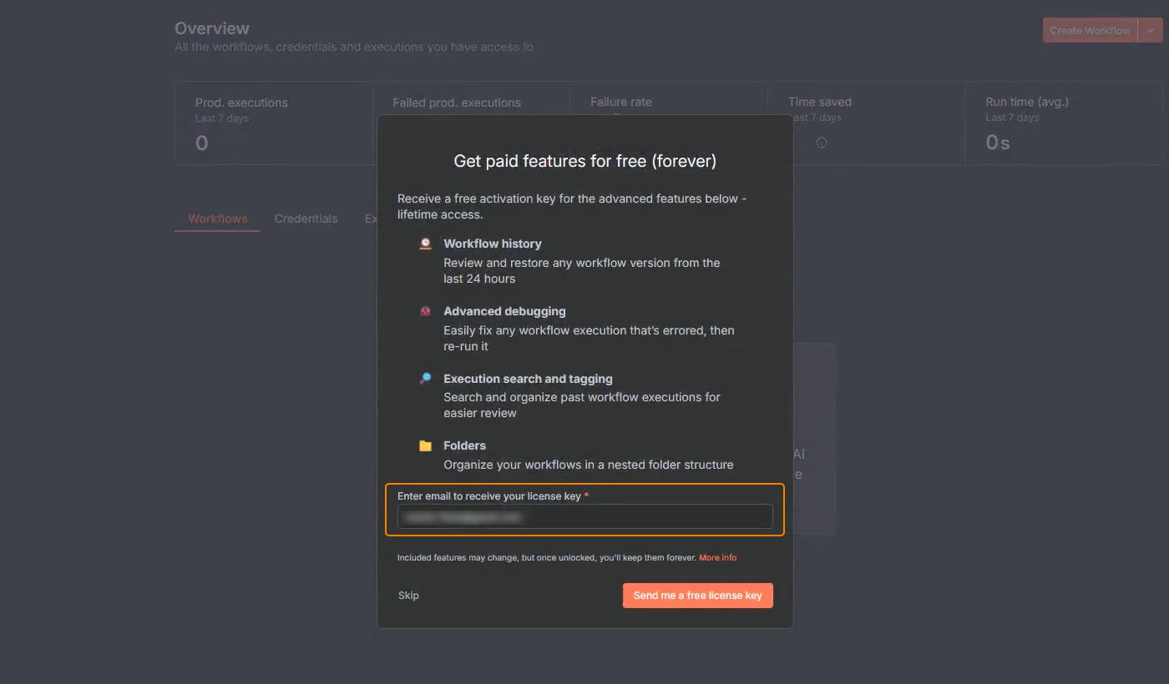Click Send me a free license key
Viewport: 1169px width, 684px height.
(x=697, y=596)
